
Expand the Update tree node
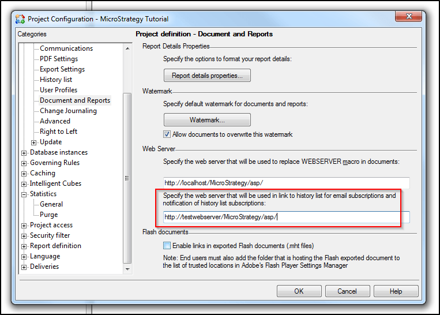pos(33,142)
